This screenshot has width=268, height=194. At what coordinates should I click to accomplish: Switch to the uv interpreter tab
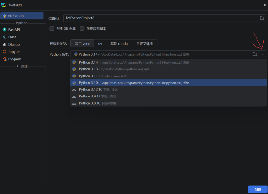100,44
